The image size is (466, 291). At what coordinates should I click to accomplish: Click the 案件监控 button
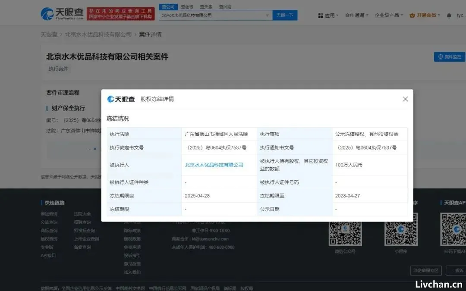click(450, 57)
